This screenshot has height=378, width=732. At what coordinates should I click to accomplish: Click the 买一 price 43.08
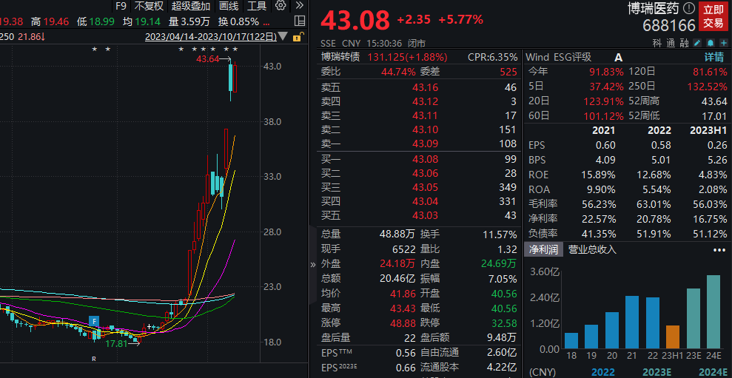426,159
